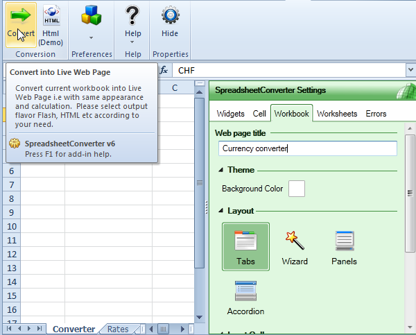Click the formula bar fx icon
Screen dimensions: 416x335
[164, 70]
